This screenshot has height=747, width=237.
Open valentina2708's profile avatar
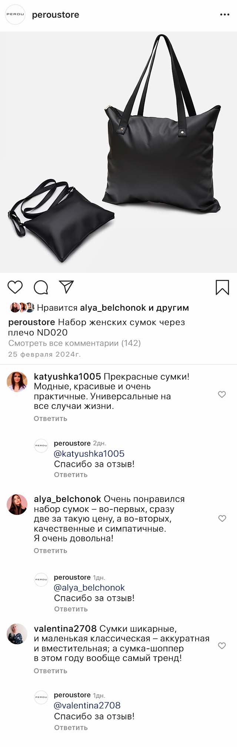pos(17,634)
